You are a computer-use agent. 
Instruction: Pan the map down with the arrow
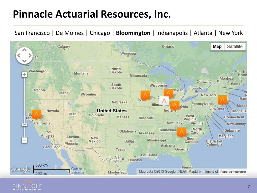click(24, 61)
